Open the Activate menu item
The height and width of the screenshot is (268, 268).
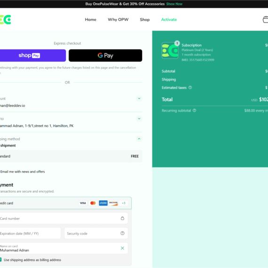(169, 19)
